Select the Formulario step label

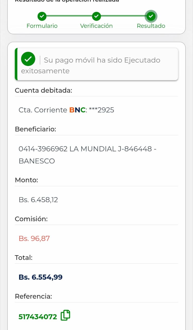click(42, 26)
